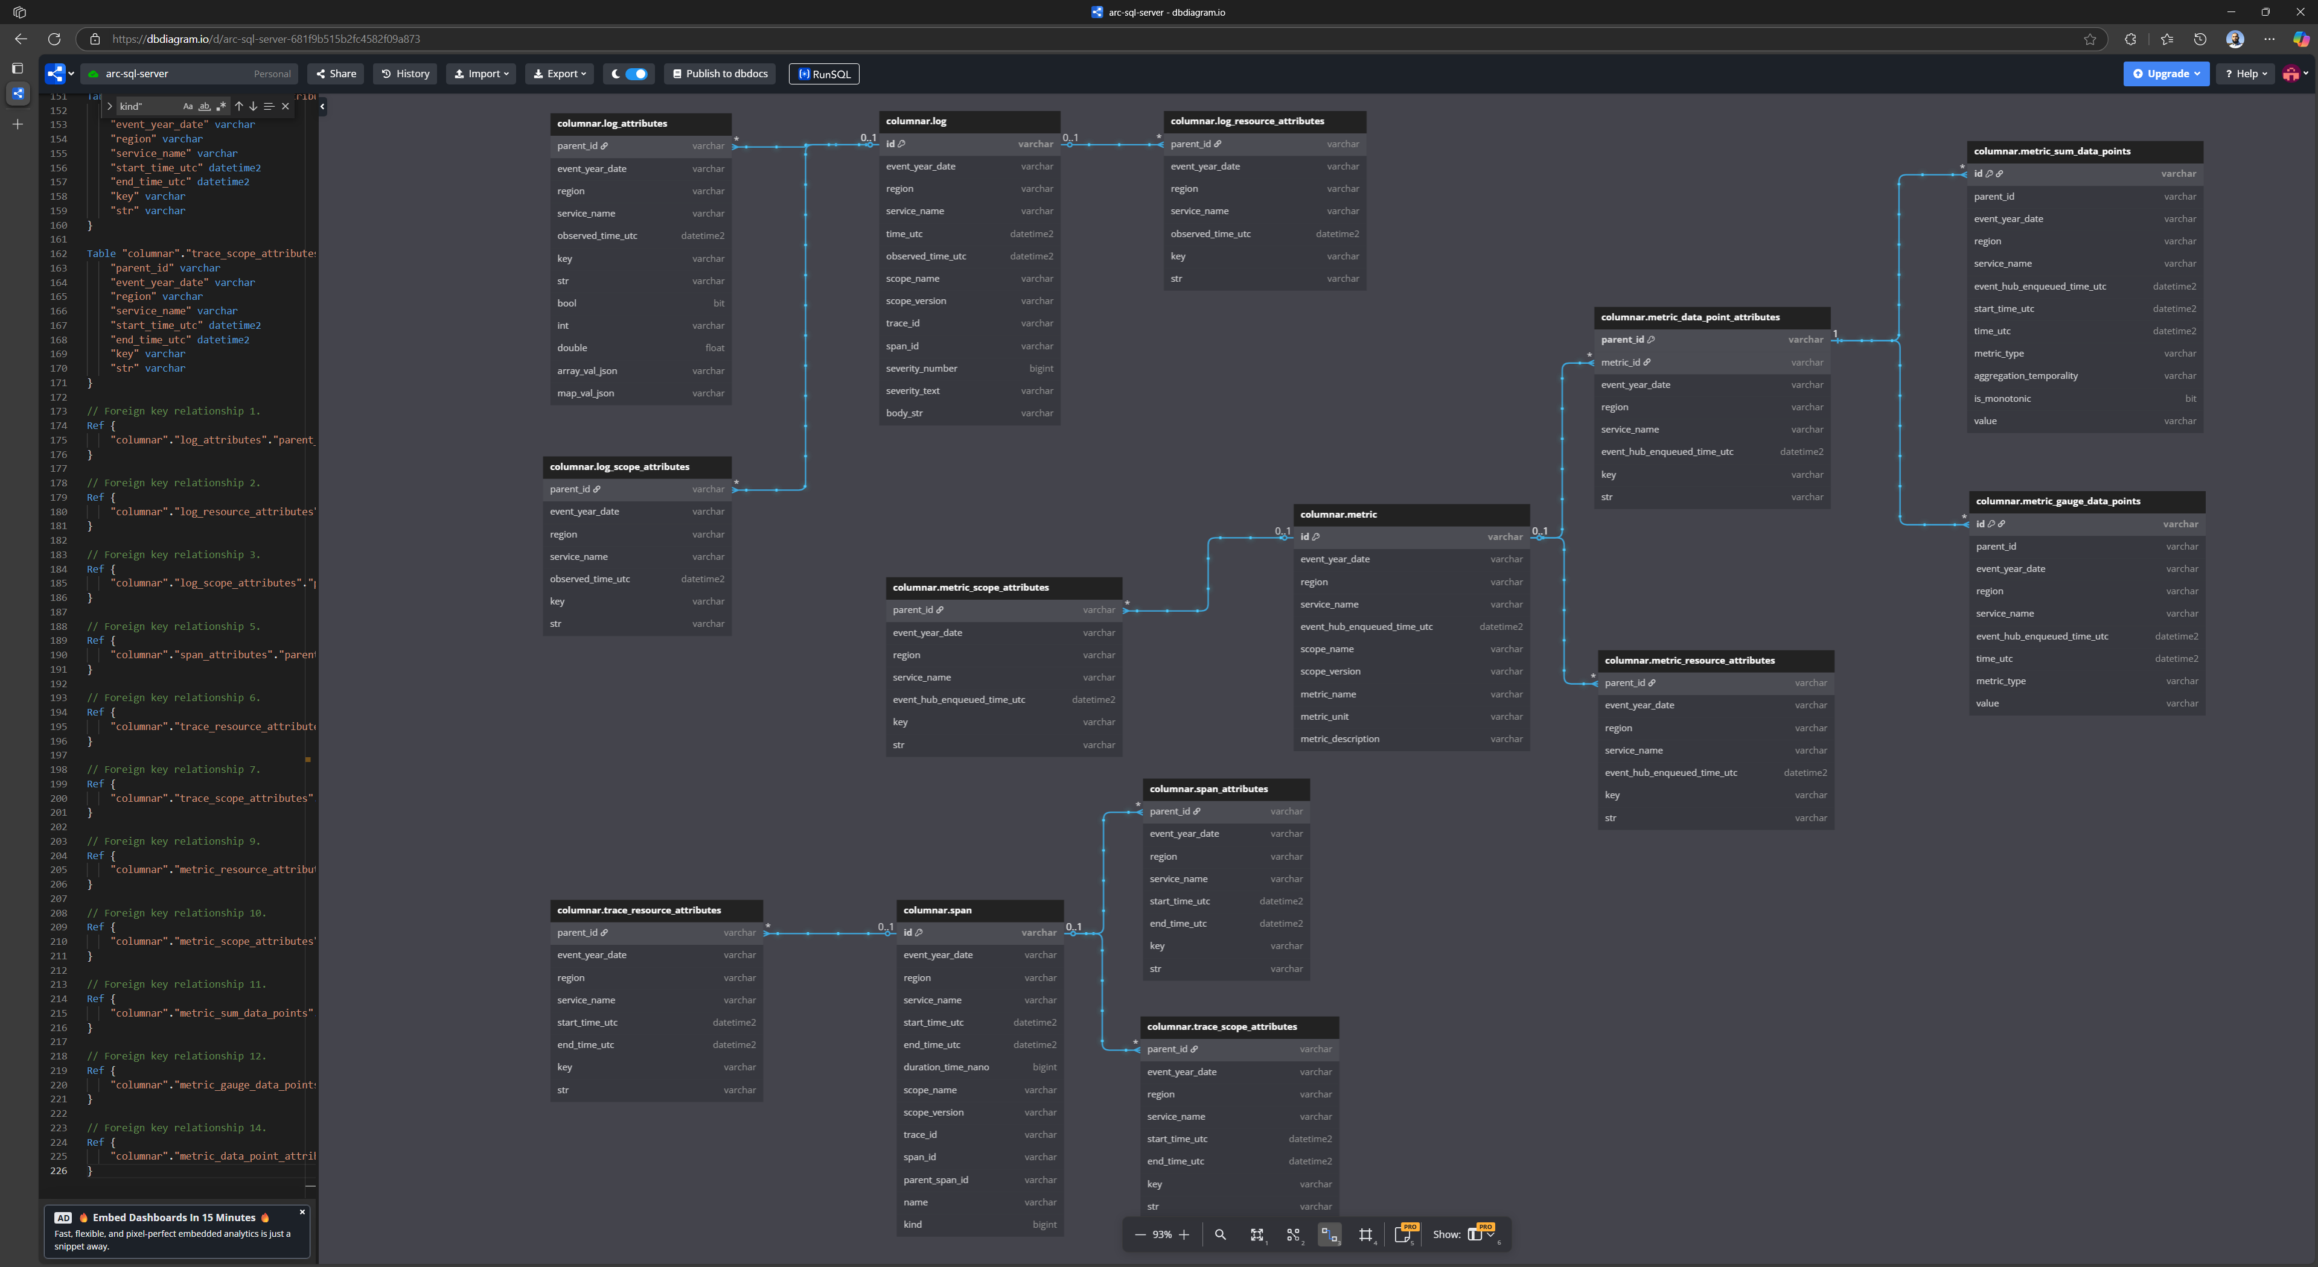Image resolution: width=2318 pixels, height=1267 pixels.
Task: Go back in the browser
Action: (21, 39)
